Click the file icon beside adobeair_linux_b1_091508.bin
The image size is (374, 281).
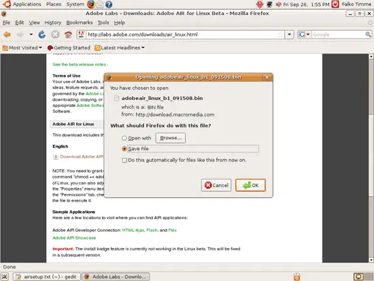(x=116, y=98)
